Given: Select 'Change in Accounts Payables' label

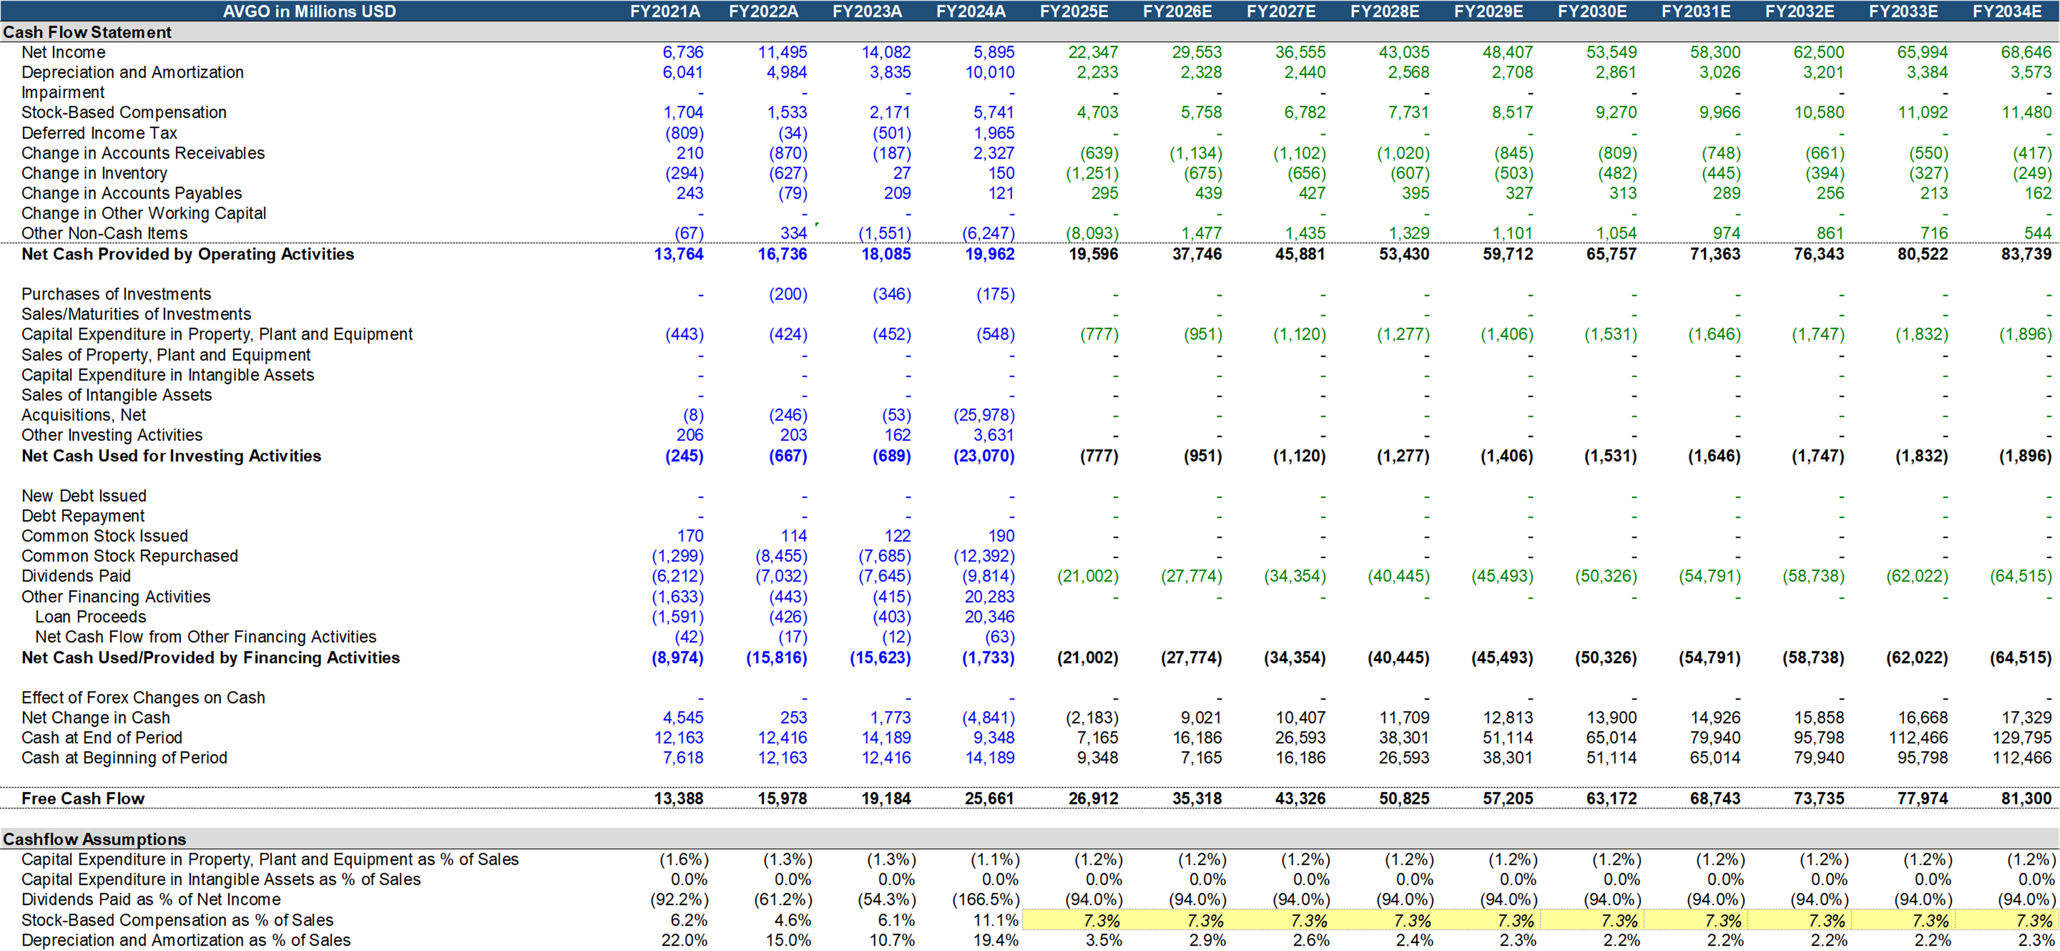Looking at the screenshot, I should pos(131,193).
